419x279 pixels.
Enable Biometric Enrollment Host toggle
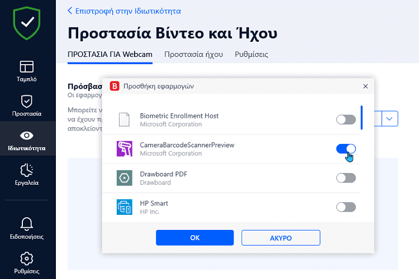click(x=346, y=119)
